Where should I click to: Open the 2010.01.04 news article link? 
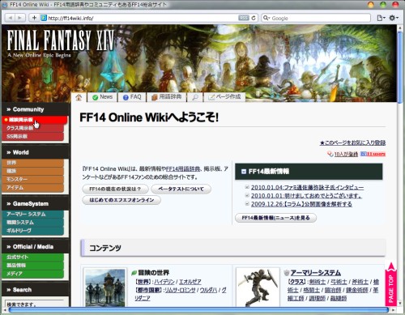pos(307,187)
